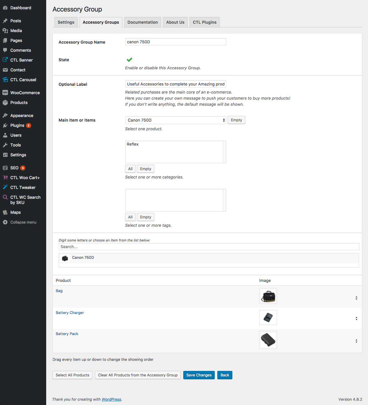Expand the Main Item product dropdown
Screen dimensions: 368x405
[175, 120]
